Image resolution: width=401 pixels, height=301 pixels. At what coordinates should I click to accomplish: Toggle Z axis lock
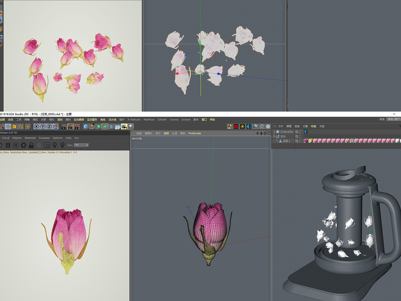tap(49, 126)
